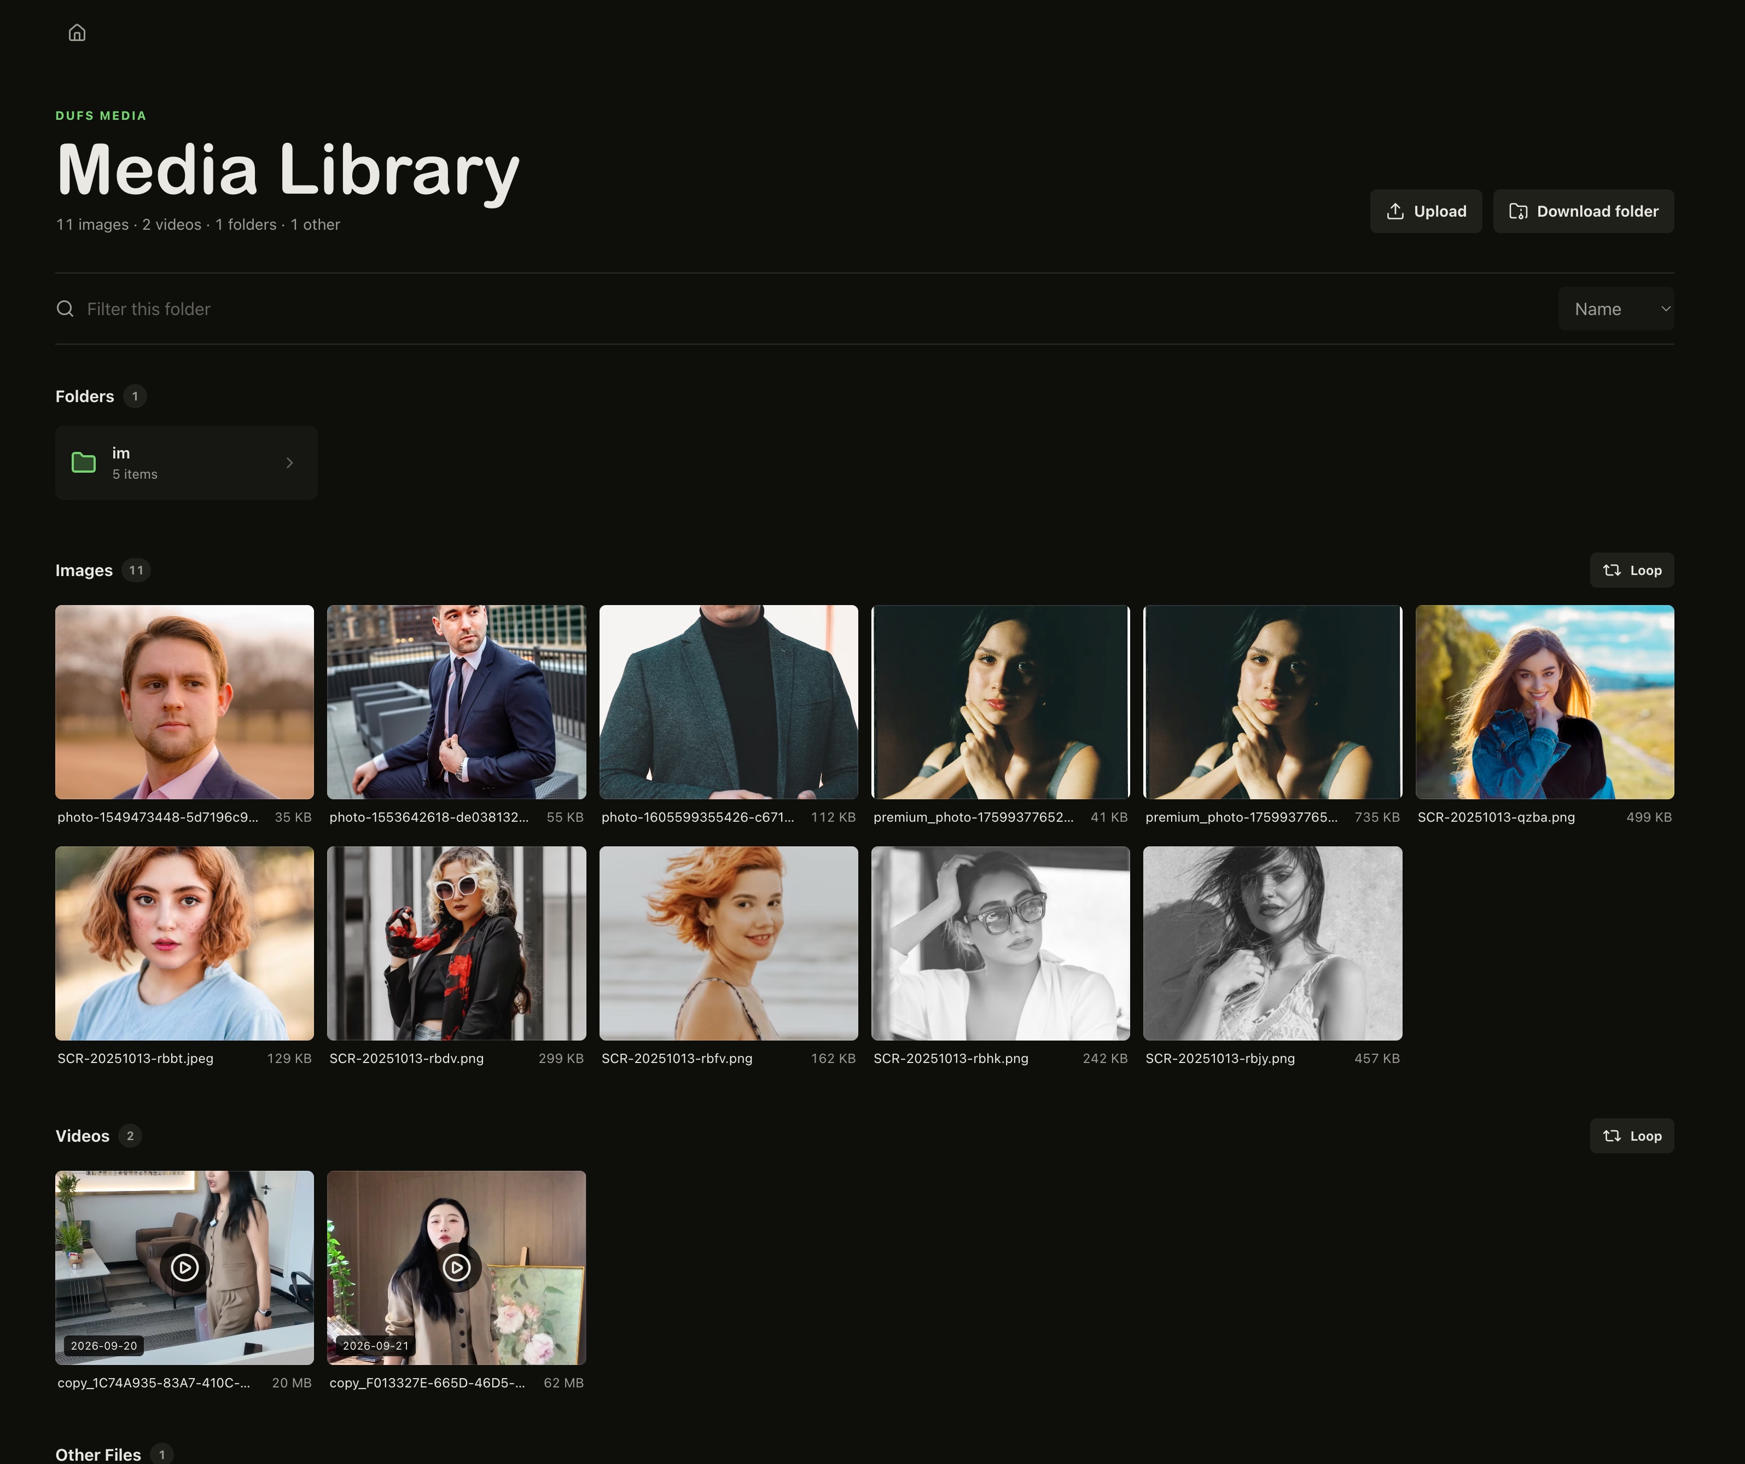
Task: Click the copy_F013327E video filename
Action: coord(427,1382)
